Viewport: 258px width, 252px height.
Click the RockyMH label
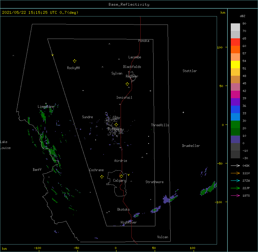73,68
